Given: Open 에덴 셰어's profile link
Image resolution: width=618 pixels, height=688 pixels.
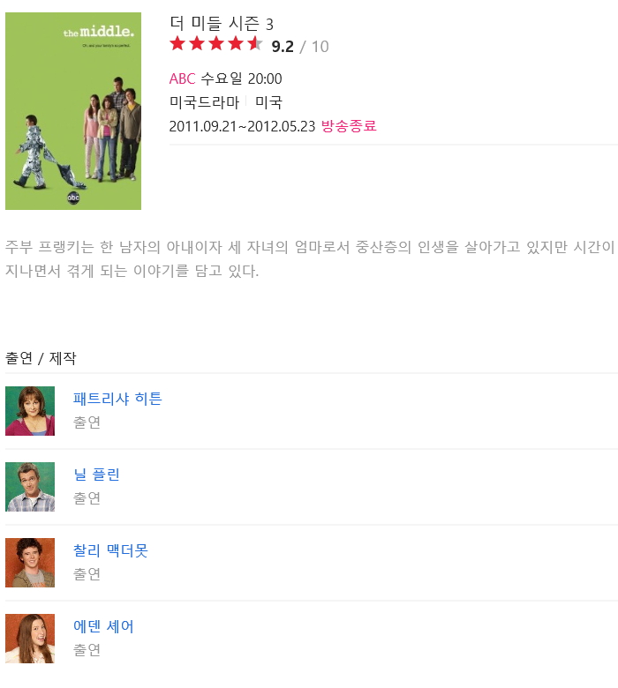Looking at the screenshot, I should [x=103, y=626].
